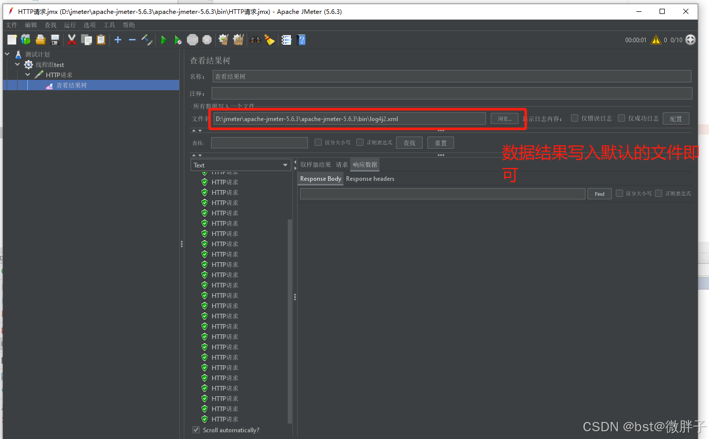The width and height of the screenshot is (709, 439).
Task: Clear results with single broom-gear icon
Action: click(x=223, y=40)
